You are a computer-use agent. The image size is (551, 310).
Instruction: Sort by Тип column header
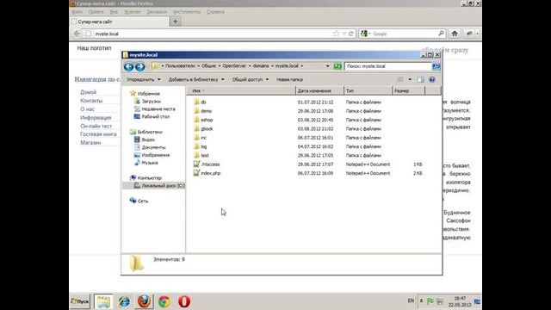(368, 90)
